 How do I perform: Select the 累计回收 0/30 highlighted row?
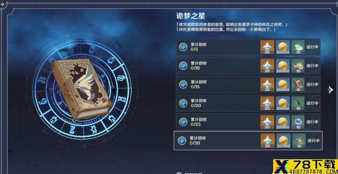tap(248, 141)
